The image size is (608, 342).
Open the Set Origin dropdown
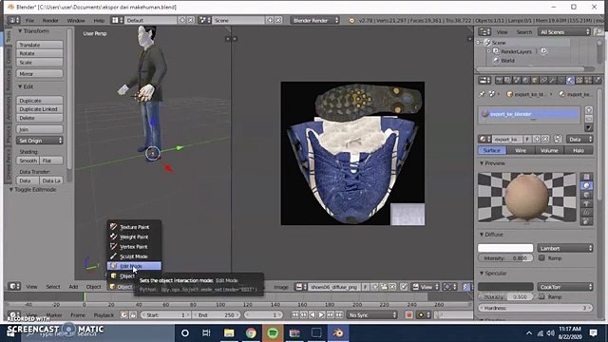[40, 141]
